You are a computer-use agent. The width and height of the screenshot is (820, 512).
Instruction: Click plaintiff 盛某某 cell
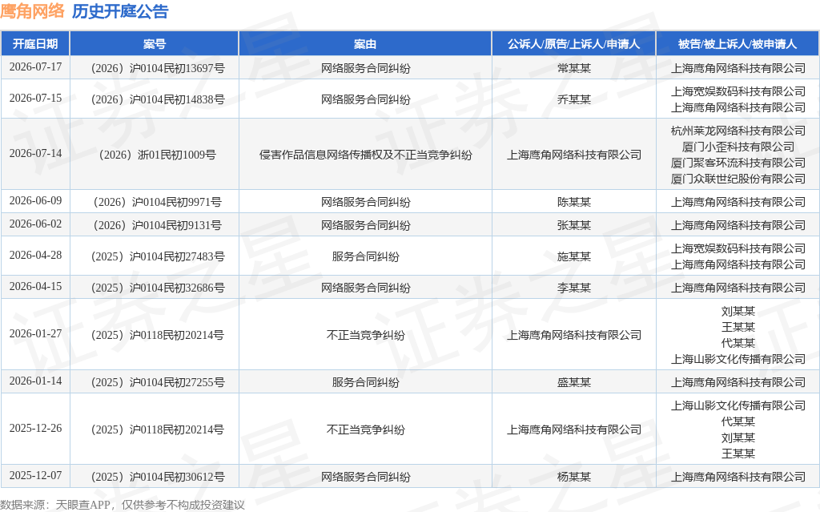click(573, 382)
